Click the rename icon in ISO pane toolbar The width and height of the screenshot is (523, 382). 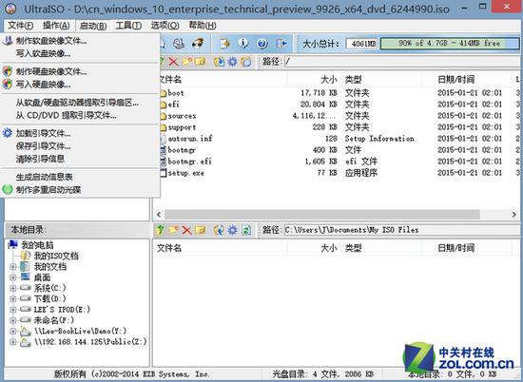tap(200, 62)
